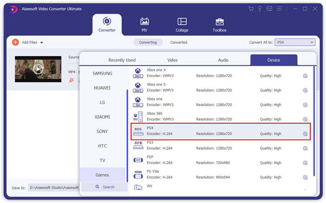Image resolution: width=326 pixels, height=203 pixels.
Task: Select the PSP device icon
Action: (138, 160)
